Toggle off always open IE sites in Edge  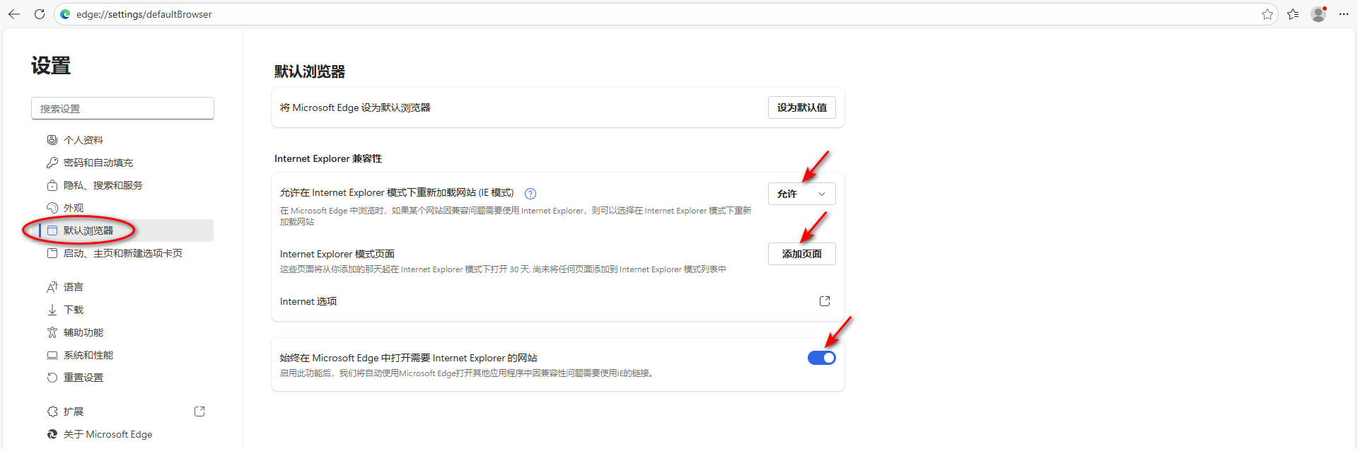tap(821, 358)
